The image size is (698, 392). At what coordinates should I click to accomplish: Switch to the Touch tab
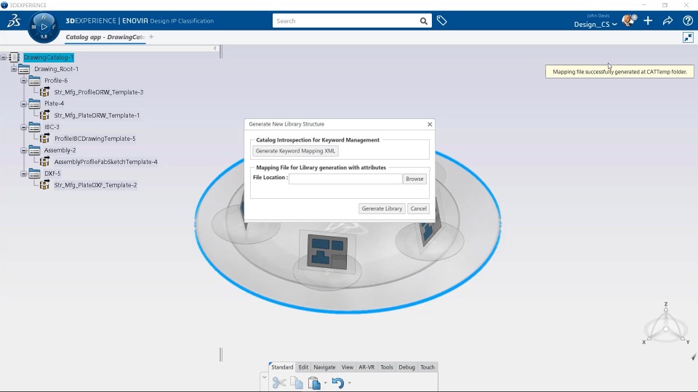(x=428, y=367)
